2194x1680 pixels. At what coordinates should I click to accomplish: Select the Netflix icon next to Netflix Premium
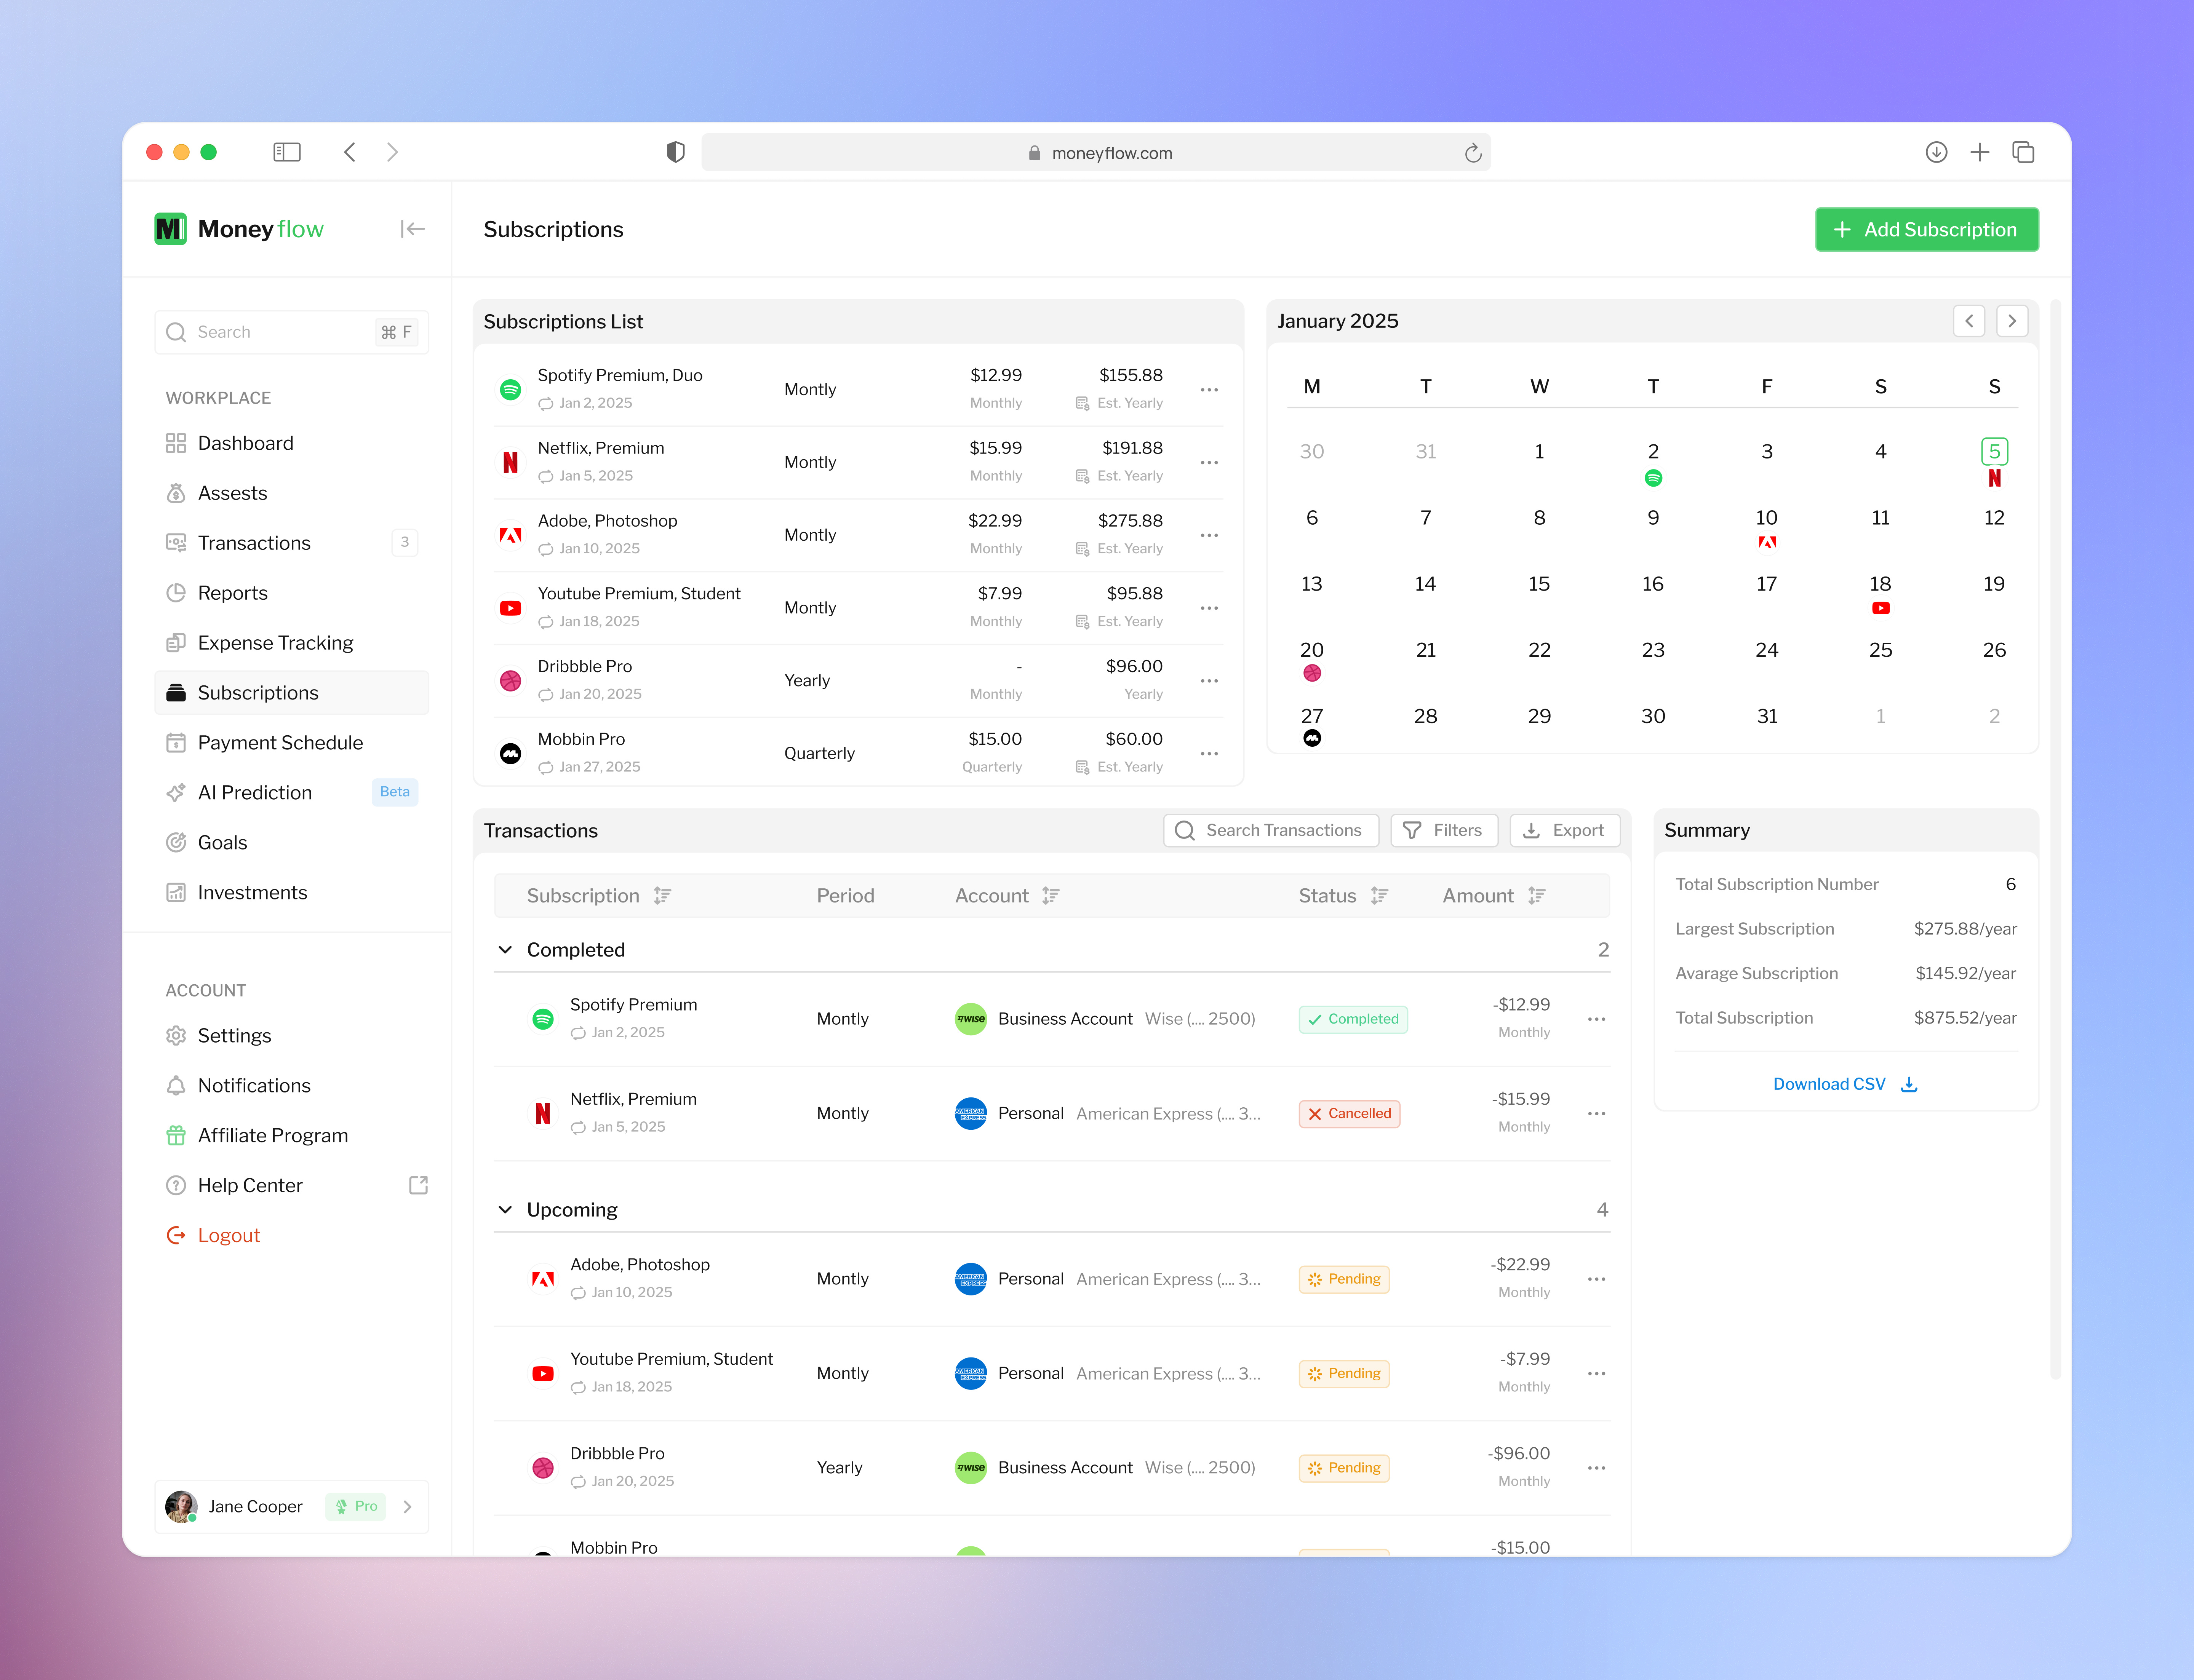510,461
